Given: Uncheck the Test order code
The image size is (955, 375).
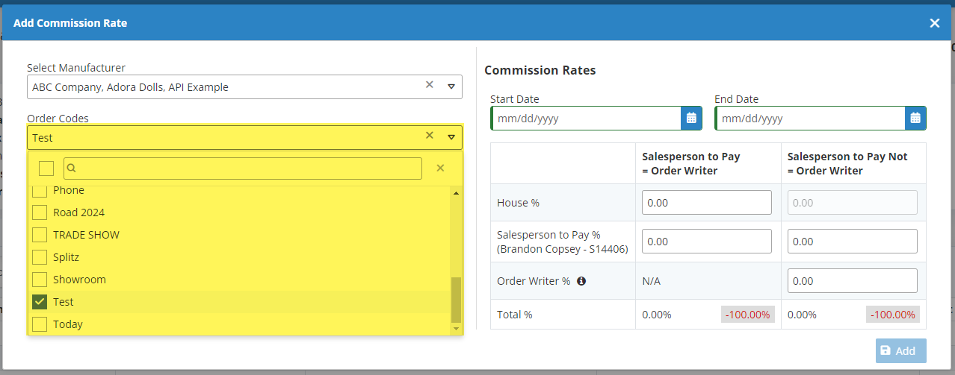Looking at the screenshot, I should point(40,302).
